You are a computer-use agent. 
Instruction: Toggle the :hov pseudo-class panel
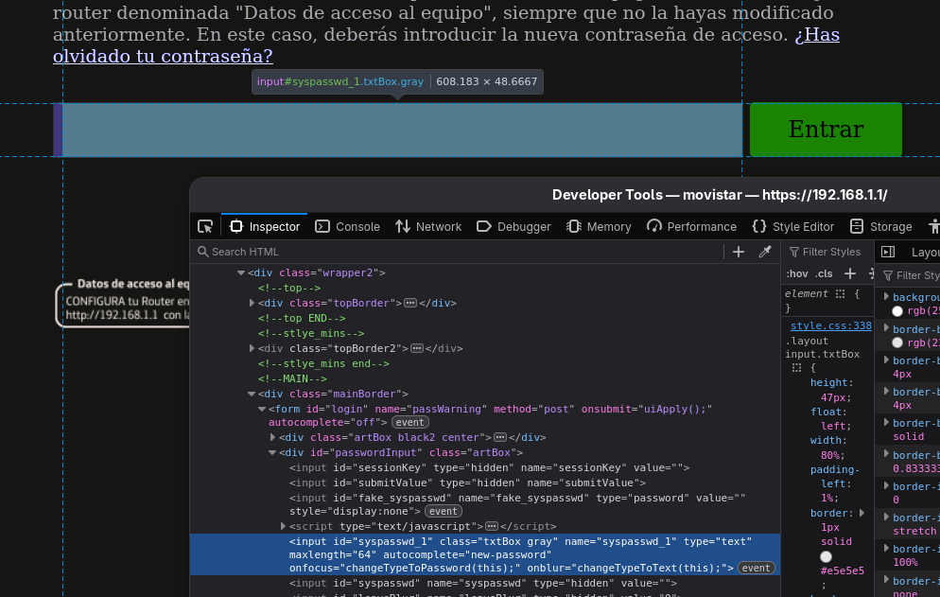pos(797,273)
